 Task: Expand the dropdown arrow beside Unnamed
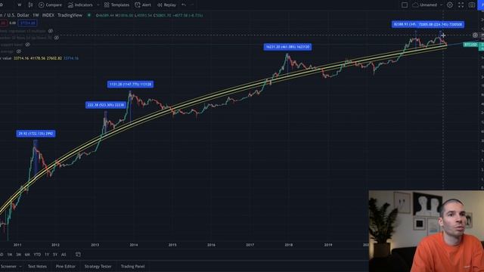click(x=441, y=5)
